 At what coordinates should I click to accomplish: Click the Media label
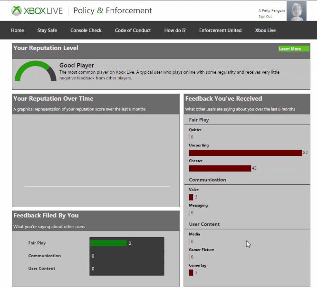(x=194, y=234)
